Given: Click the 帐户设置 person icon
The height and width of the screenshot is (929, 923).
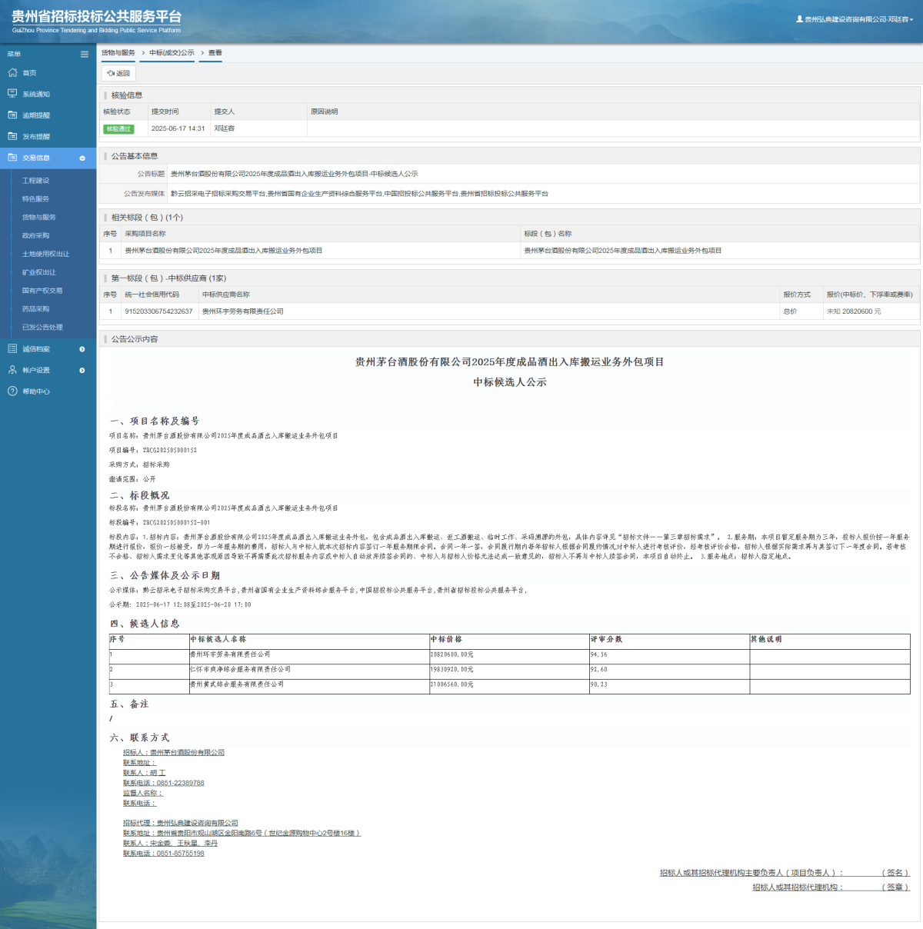Looking at the screenshot, I should pyautogui.click(x=12, y=370).
